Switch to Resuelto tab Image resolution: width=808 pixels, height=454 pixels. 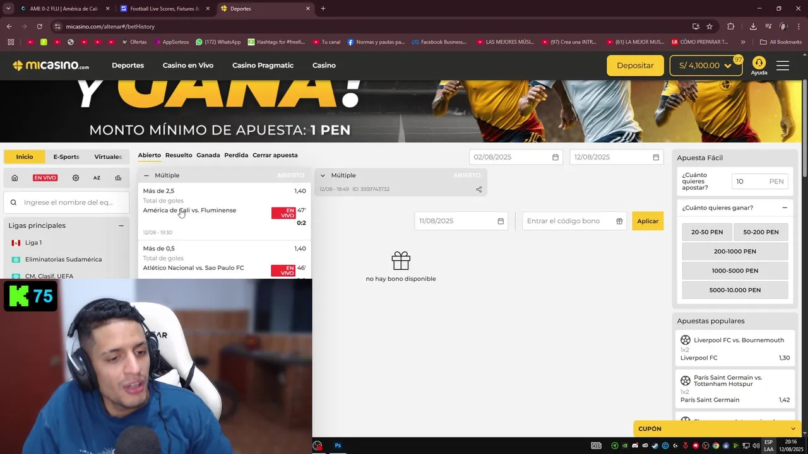(x=179, y=155)
